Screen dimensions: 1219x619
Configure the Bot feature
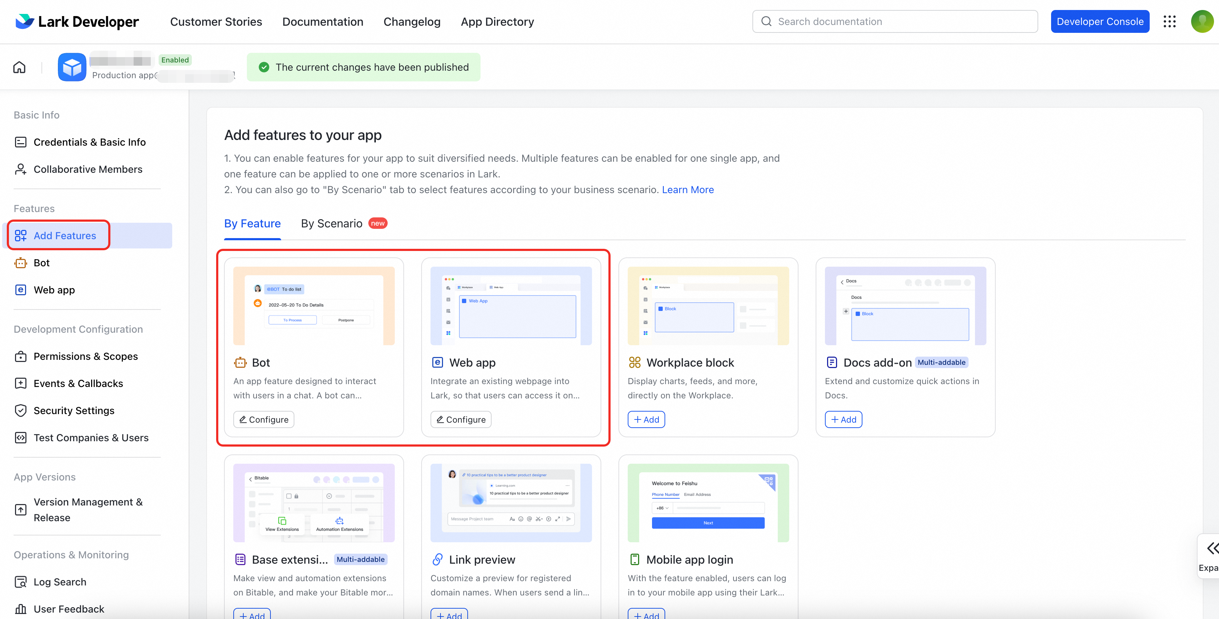pos(264,419)
